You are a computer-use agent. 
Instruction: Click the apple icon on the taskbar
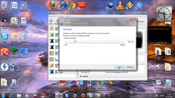(x=35, y=96)
